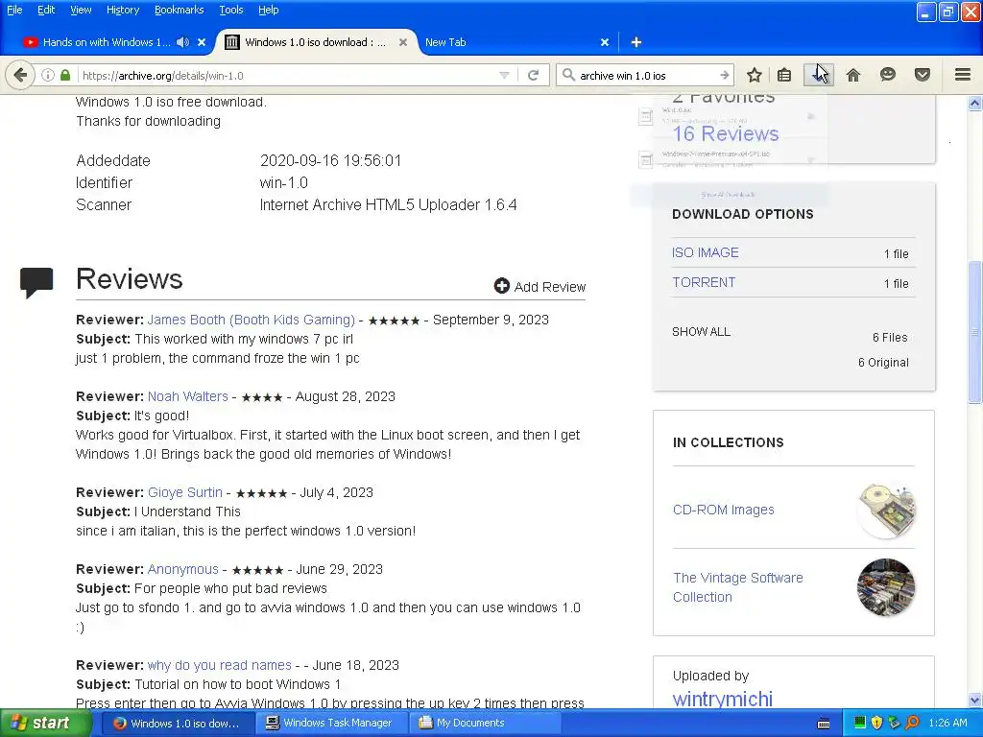Click the magnifier icon in search box
983x737 pixels.
pos(568,75)
